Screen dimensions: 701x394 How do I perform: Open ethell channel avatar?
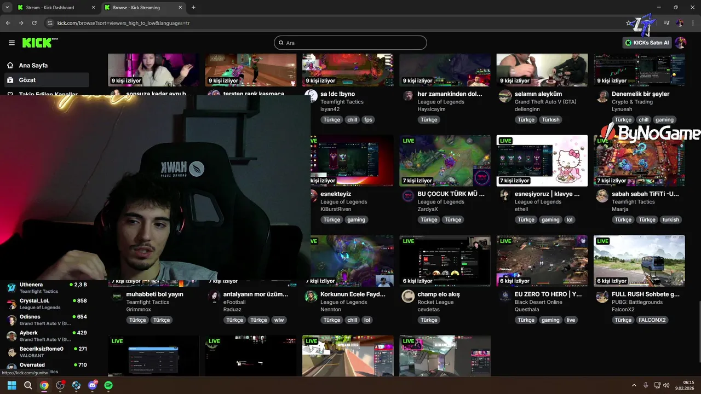coord(505,196)
